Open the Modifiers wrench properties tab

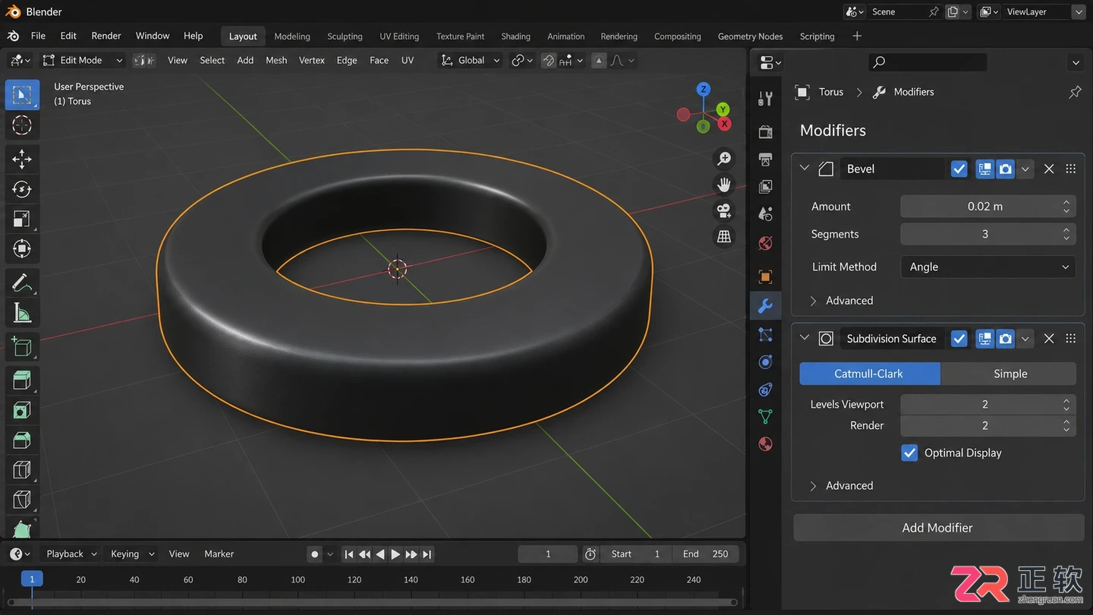coord(765,306)
